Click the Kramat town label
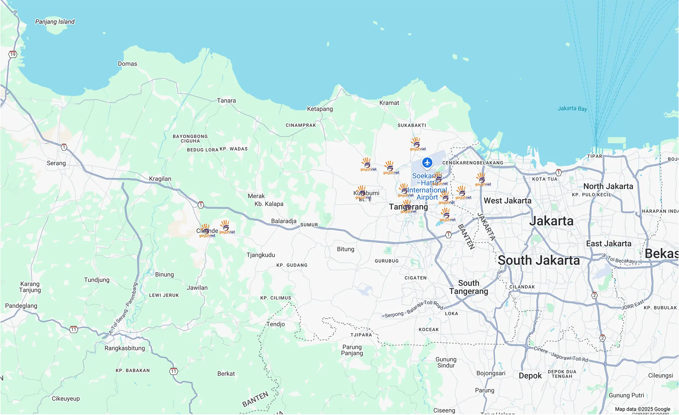679x415 pixels. click(x=389, y=103)
